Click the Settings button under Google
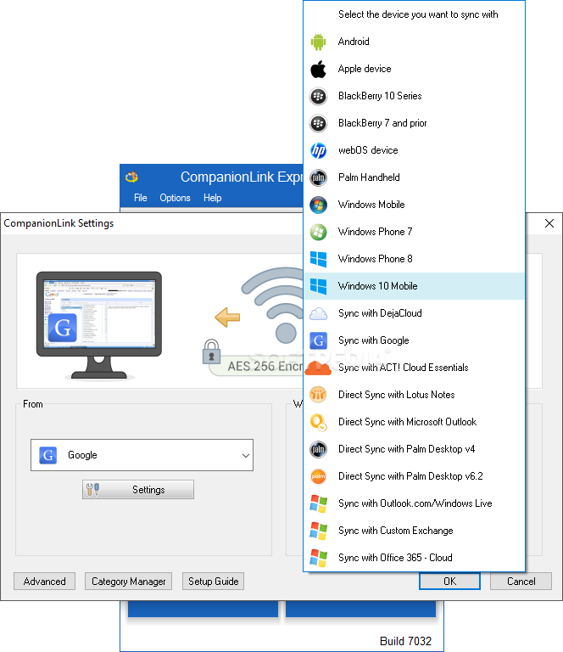The image size is (563, 652). pos(138,489)
